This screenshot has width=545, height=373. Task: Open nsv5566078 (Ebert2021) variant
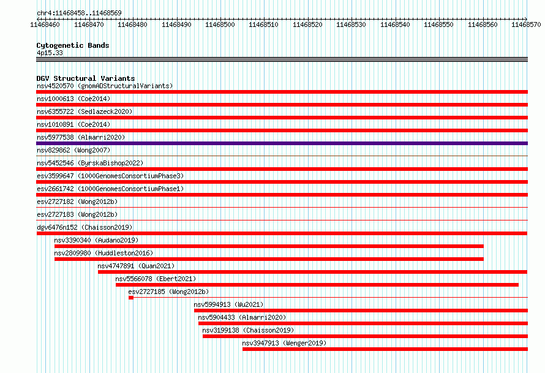[x=156, y=279]
